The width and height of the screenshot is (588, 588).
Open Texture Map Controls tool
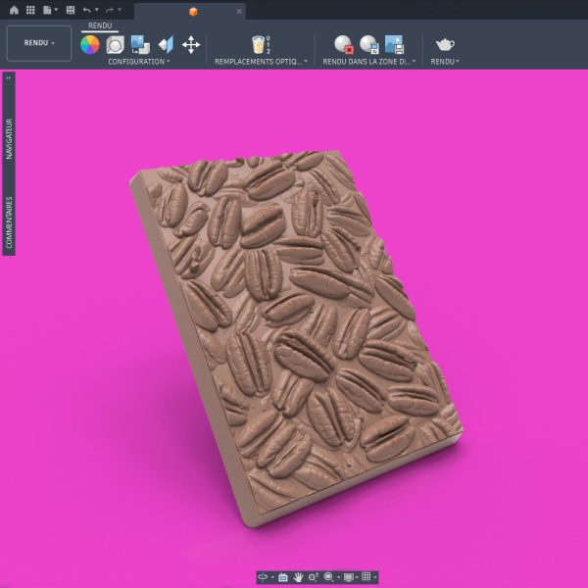point(166,45)
